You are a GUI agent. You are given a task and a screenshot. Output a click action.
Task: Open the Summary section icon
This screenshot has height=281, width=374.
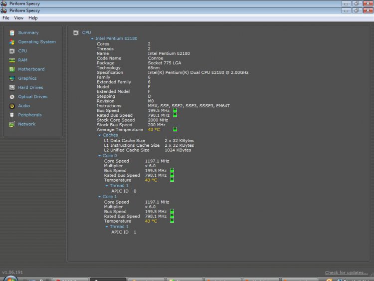pos(12,33)
